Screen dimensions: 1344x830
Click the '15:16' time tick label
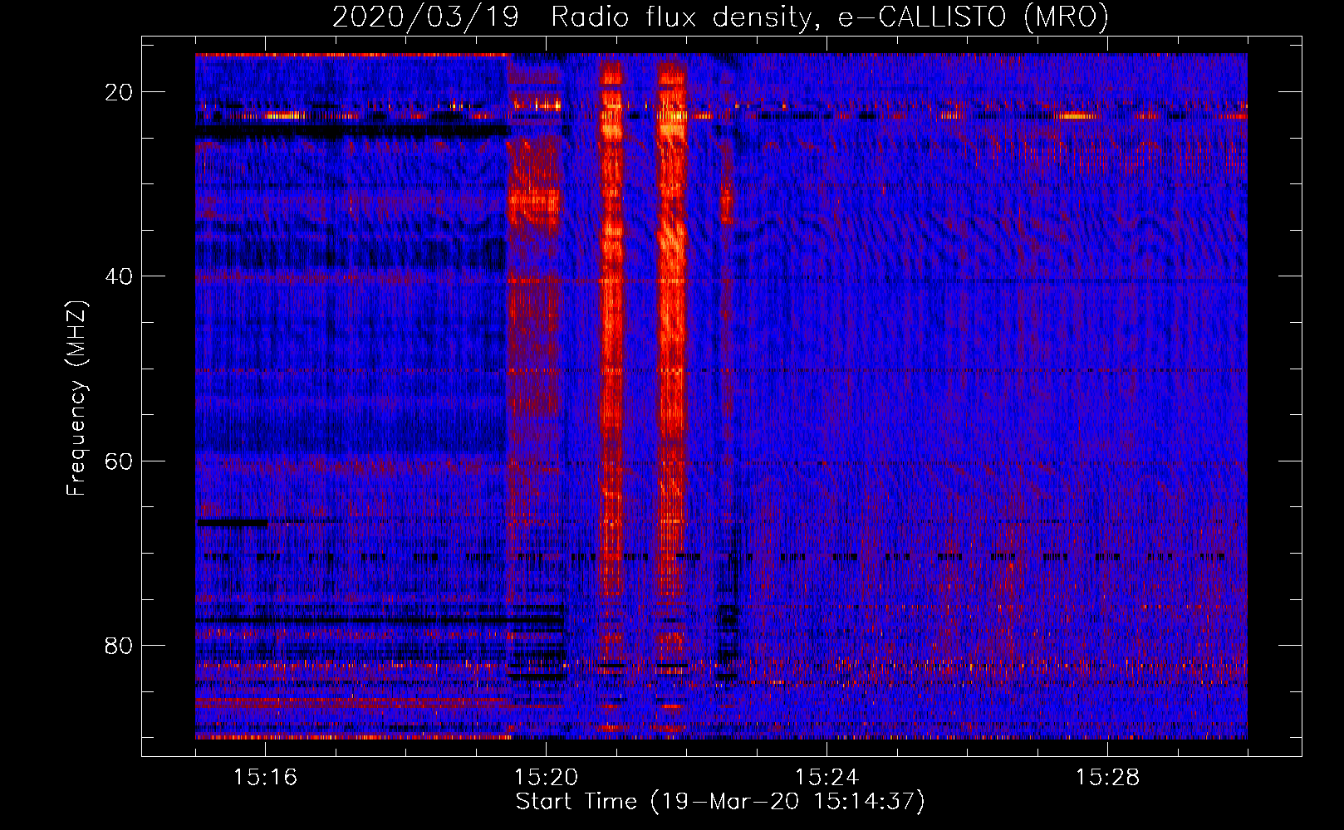tap(265, 778)
